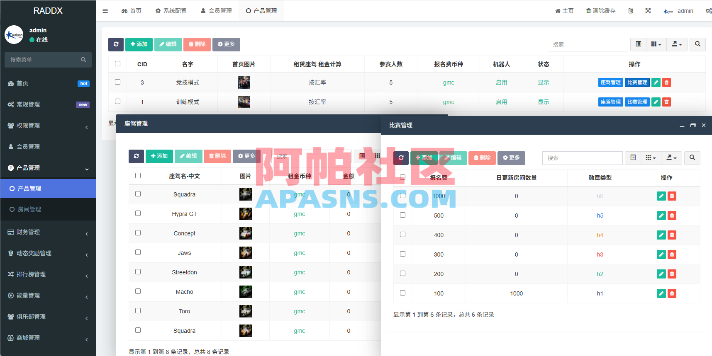The height and width of the screenshot is (356, 712).
Task: Select all rows in main product table
Action: (x=118, y=64)
